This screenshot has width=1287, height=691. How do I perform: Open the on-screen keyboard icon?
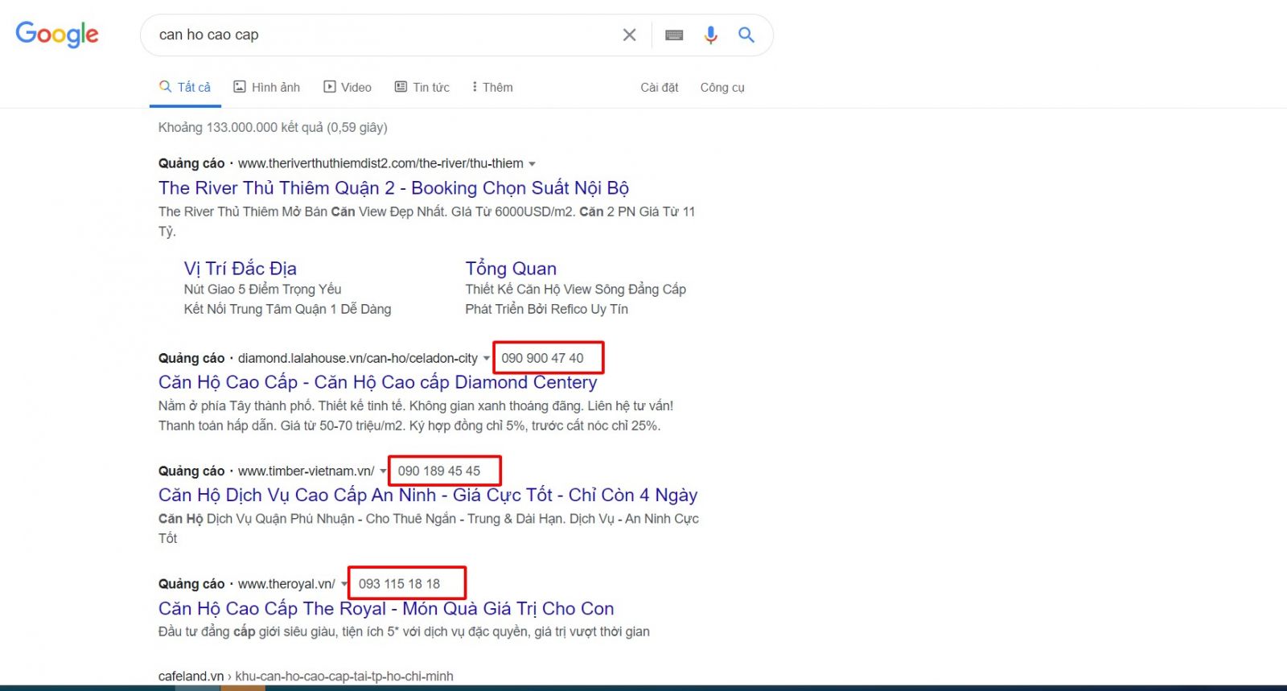674,35
